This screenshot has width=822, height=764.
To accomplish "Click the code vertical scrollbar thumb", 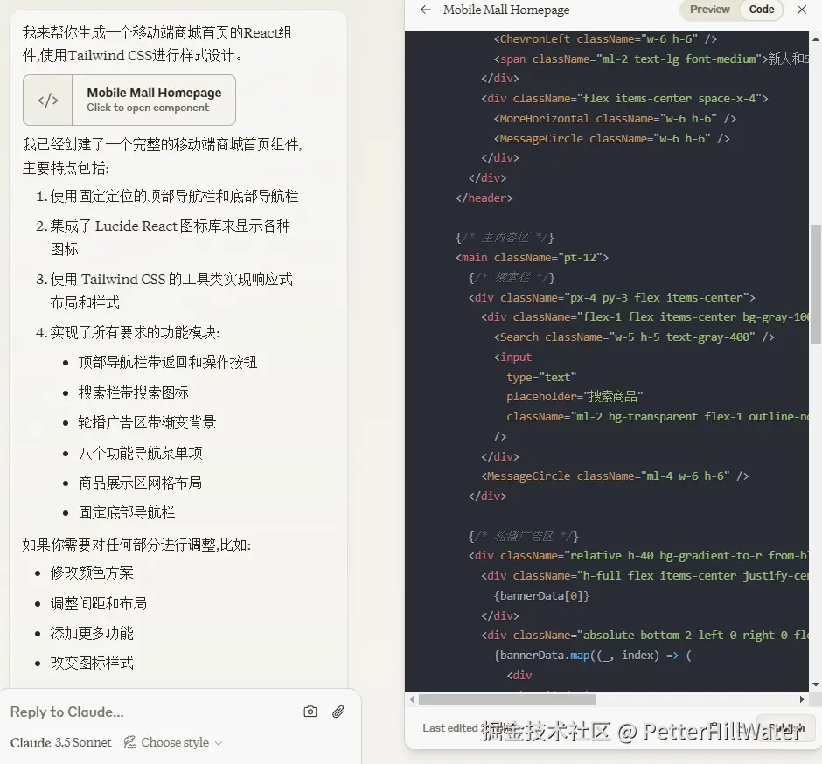I will coord(815,284).
